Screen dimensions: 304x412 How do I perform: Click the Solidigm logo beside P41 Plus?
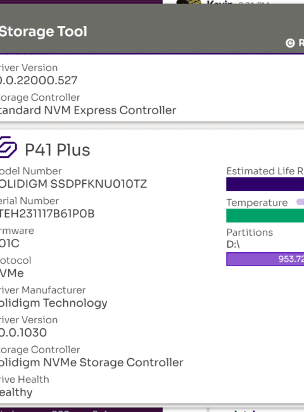8,147
